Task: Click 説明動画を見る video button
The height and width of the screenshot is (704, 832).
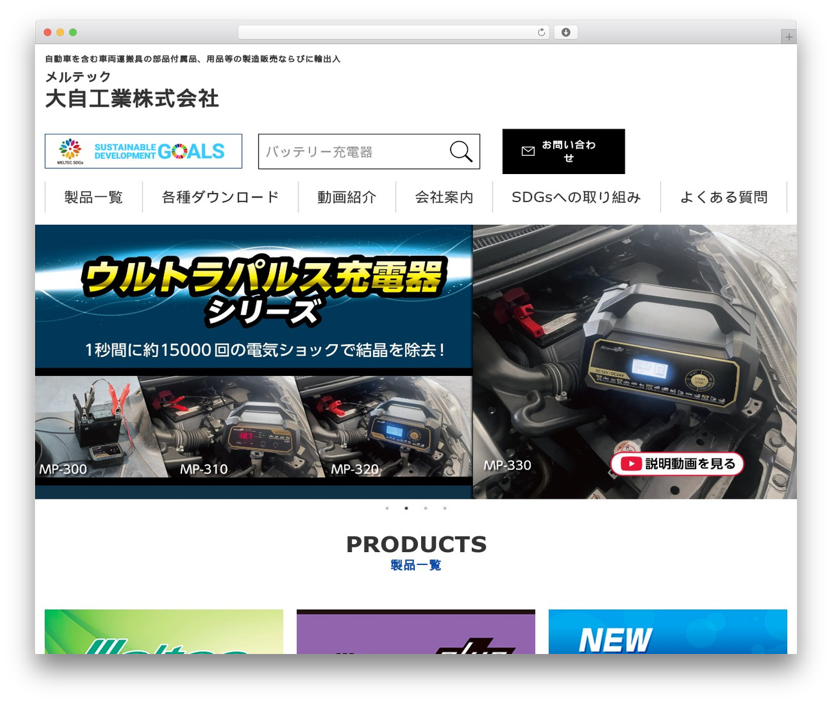Action: pyautogui.click(x=677, y=464)
